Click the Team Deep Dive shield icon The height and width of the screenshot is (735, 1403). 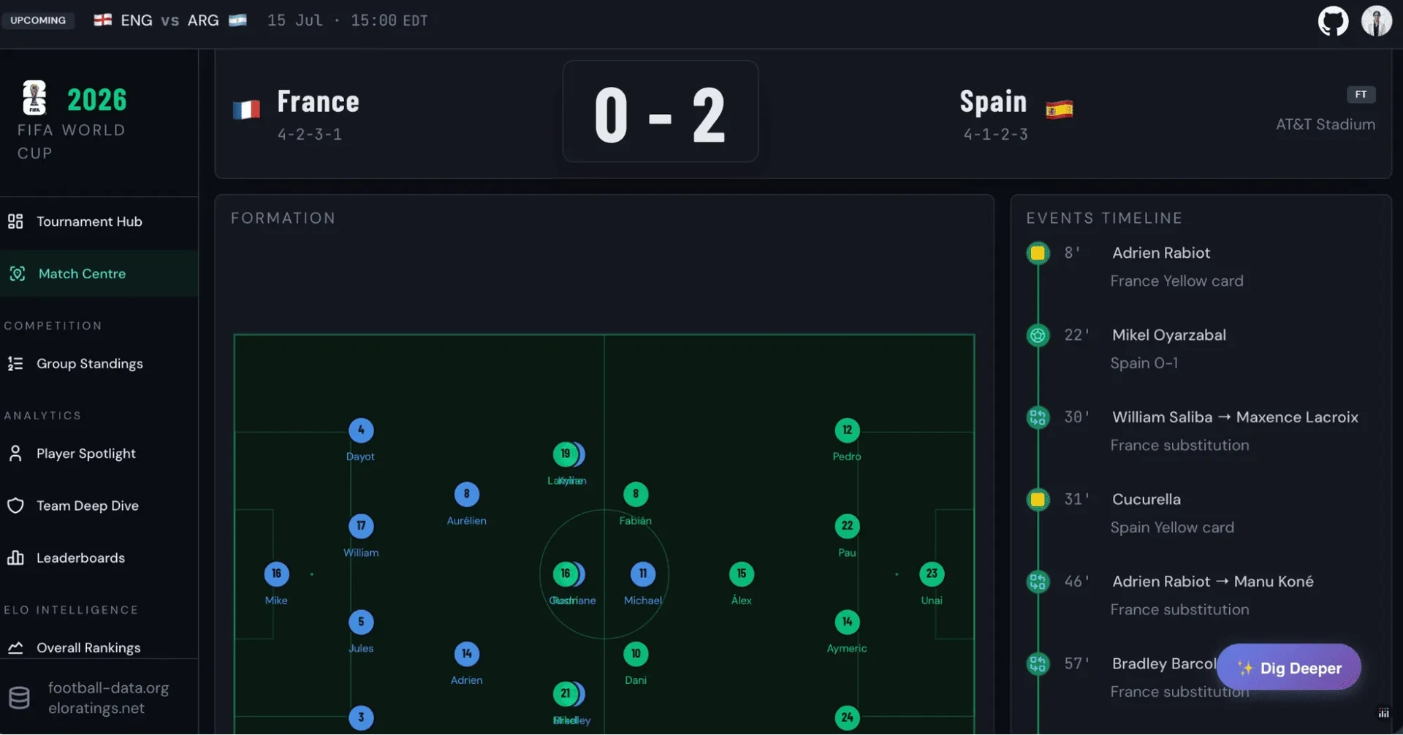(15, 506)
